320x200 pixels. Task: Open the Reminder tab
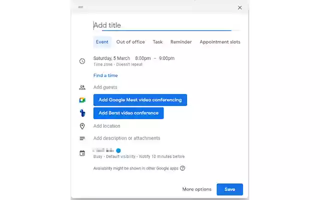click(181, 42)
